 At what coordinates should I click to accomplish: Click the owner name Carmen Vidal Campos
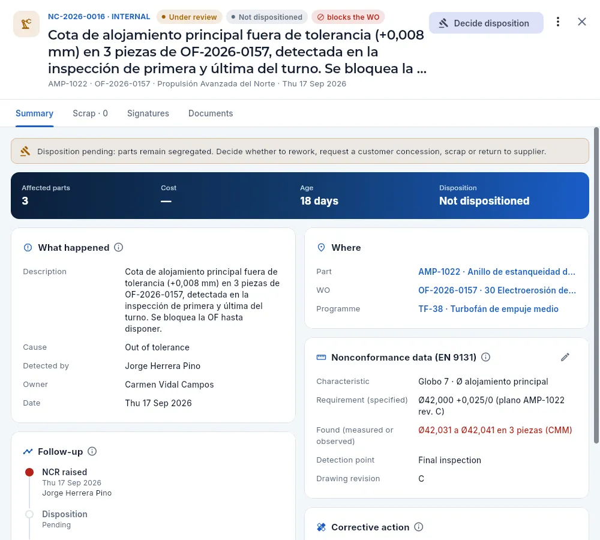169,385
